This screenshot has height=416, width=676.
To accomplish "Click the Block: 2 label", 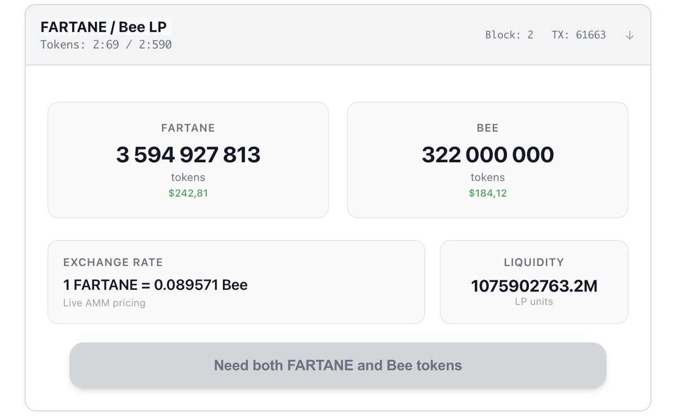I will pos(509,35).
